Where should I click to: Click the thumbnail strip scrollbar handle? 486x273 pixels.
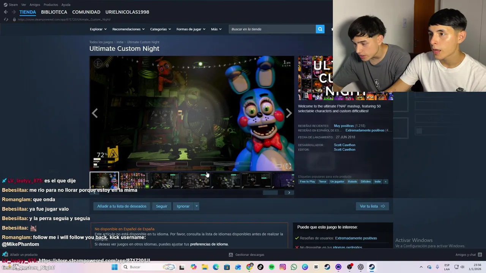(x=270, y=193)
